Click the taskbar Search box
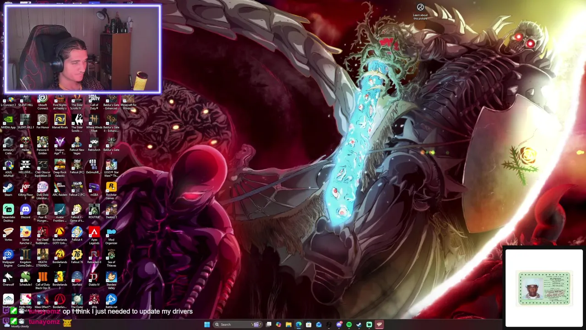Screen dimensions: 586x330 (x=237, y=324)
